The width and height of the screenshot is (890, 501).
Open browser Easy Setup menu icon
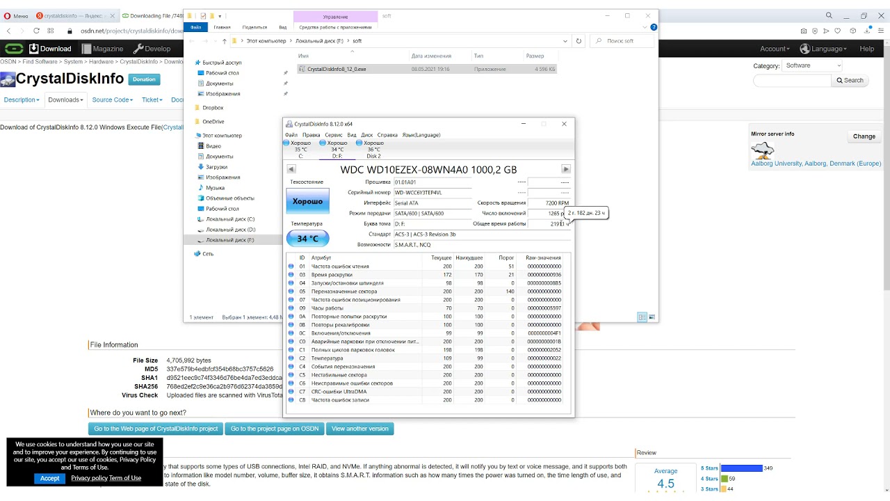(x=880, y=31)
